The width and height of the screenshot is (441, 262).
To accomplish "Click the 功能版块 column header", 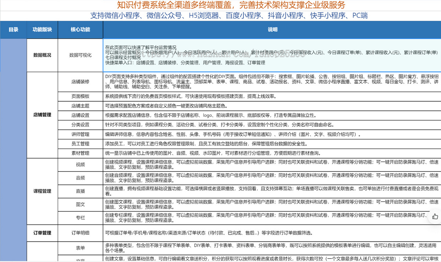I will (42, 29).
